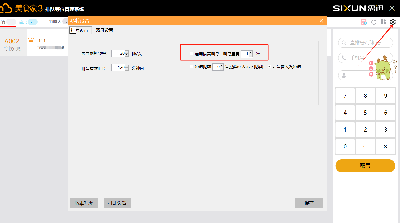Click the search magnifier in 查排号 field
This screenshot has width=400, height=223.
pyautogui.click(x=344, y=43)
